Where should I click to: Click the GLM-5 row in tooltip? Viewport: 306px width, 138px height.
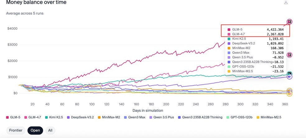point(255,30)
